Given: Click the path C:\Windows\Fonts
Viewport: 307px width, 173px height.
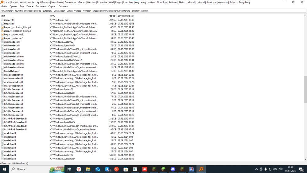Looking at the screenshot, I should click(60, 20).
